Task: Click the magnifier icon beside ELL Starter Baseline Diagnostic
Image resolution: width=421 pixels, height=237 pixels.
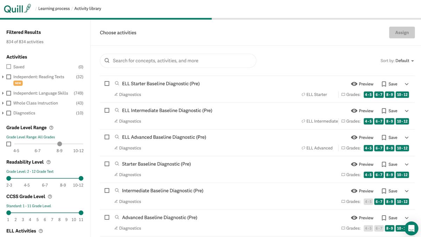Action: pyautogui.click(x=117, y=84)
